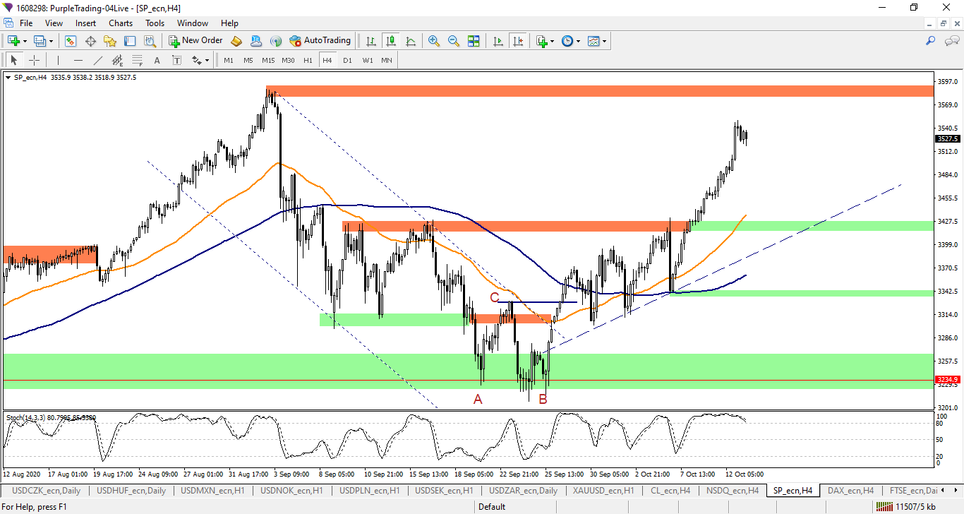Select the arrow Cursor tool

13,60
